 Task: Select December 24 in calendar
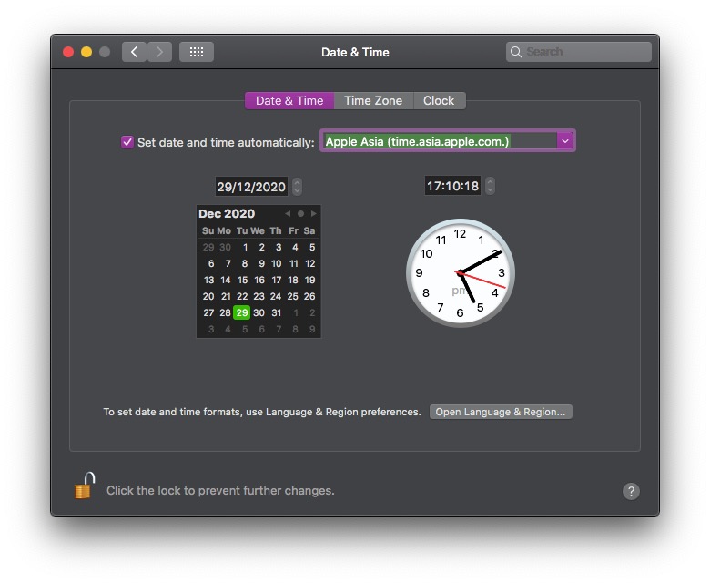[x=275, y=296]
